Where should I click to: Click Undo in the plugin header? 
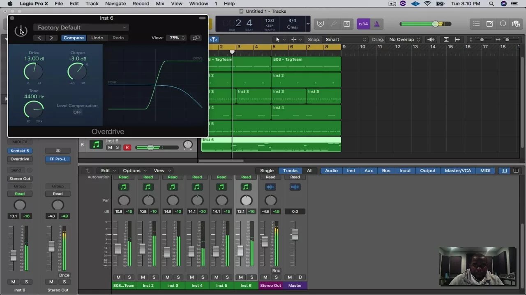pos(97,38)
